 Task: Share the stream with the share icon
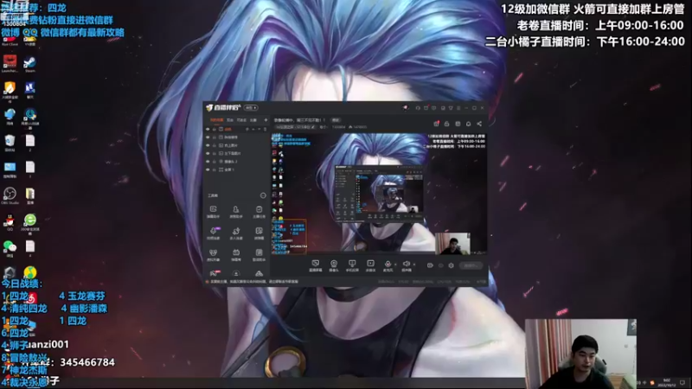479,124
